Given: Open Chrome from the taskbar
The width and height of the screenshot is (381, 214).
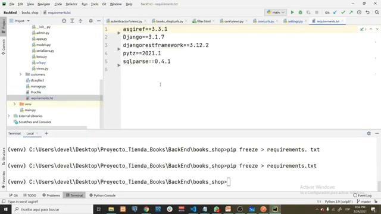Looking at the screenshot, I should [146, 209].
